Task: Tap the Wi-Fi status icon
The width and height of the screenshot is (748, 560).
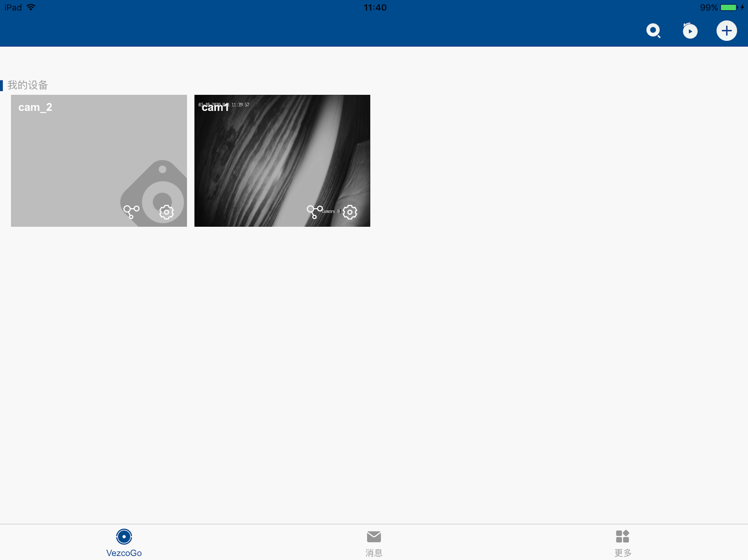Action: tap(31, 7)
